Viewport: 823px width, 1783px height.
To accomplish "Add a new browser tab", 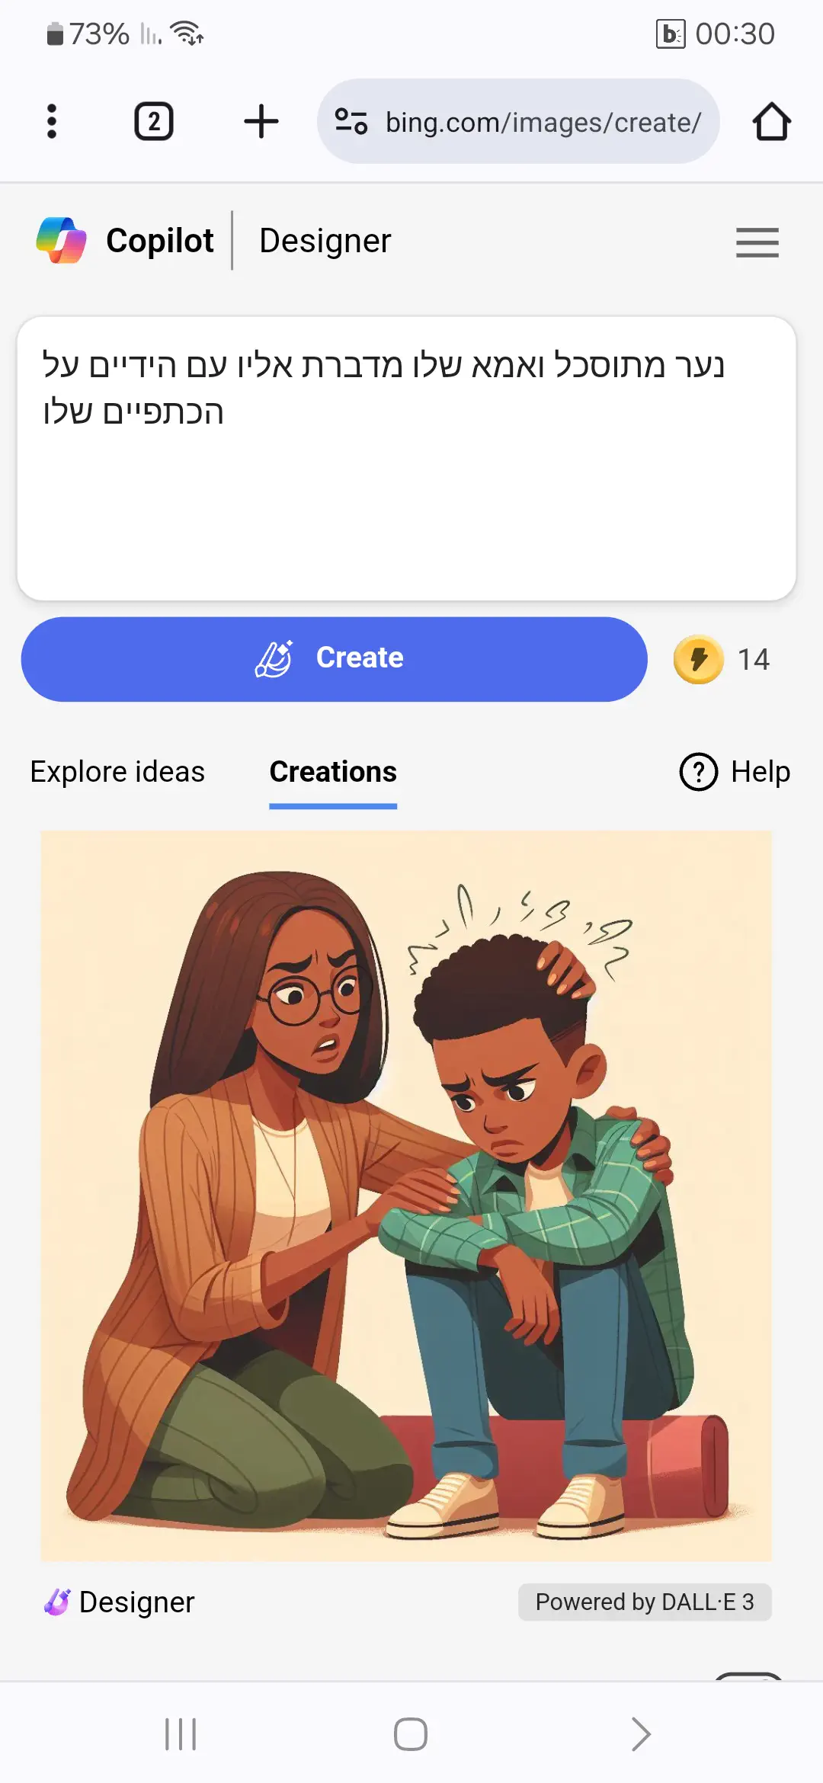I will pyautogui.click(x=261, y=122).
